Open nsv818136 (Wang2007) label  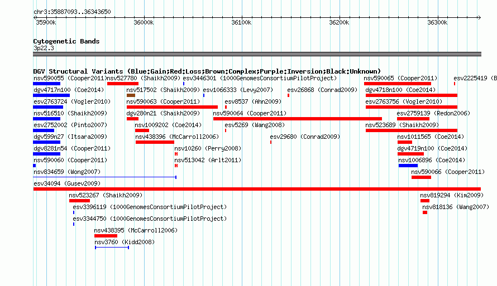click(456, 207)
